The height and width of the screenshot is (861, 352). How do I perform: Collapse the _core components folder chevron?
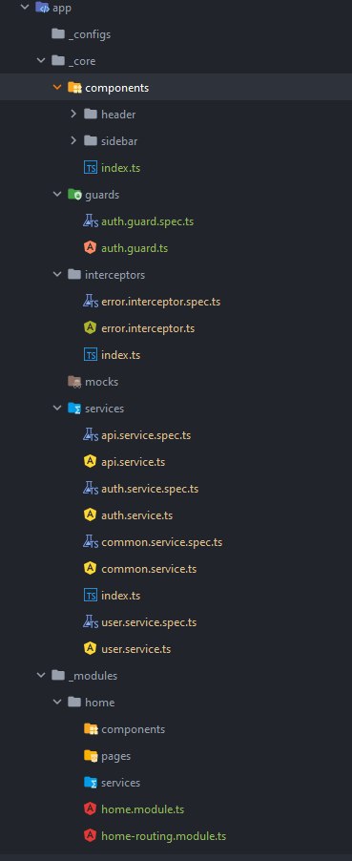[x=57, y=87]
